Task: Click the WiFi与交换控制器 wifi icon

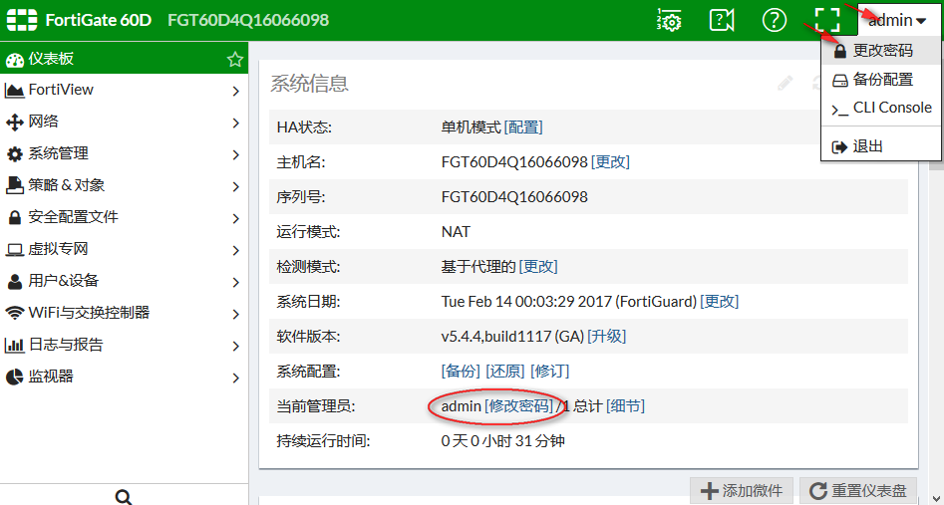Action: (14, 313)
